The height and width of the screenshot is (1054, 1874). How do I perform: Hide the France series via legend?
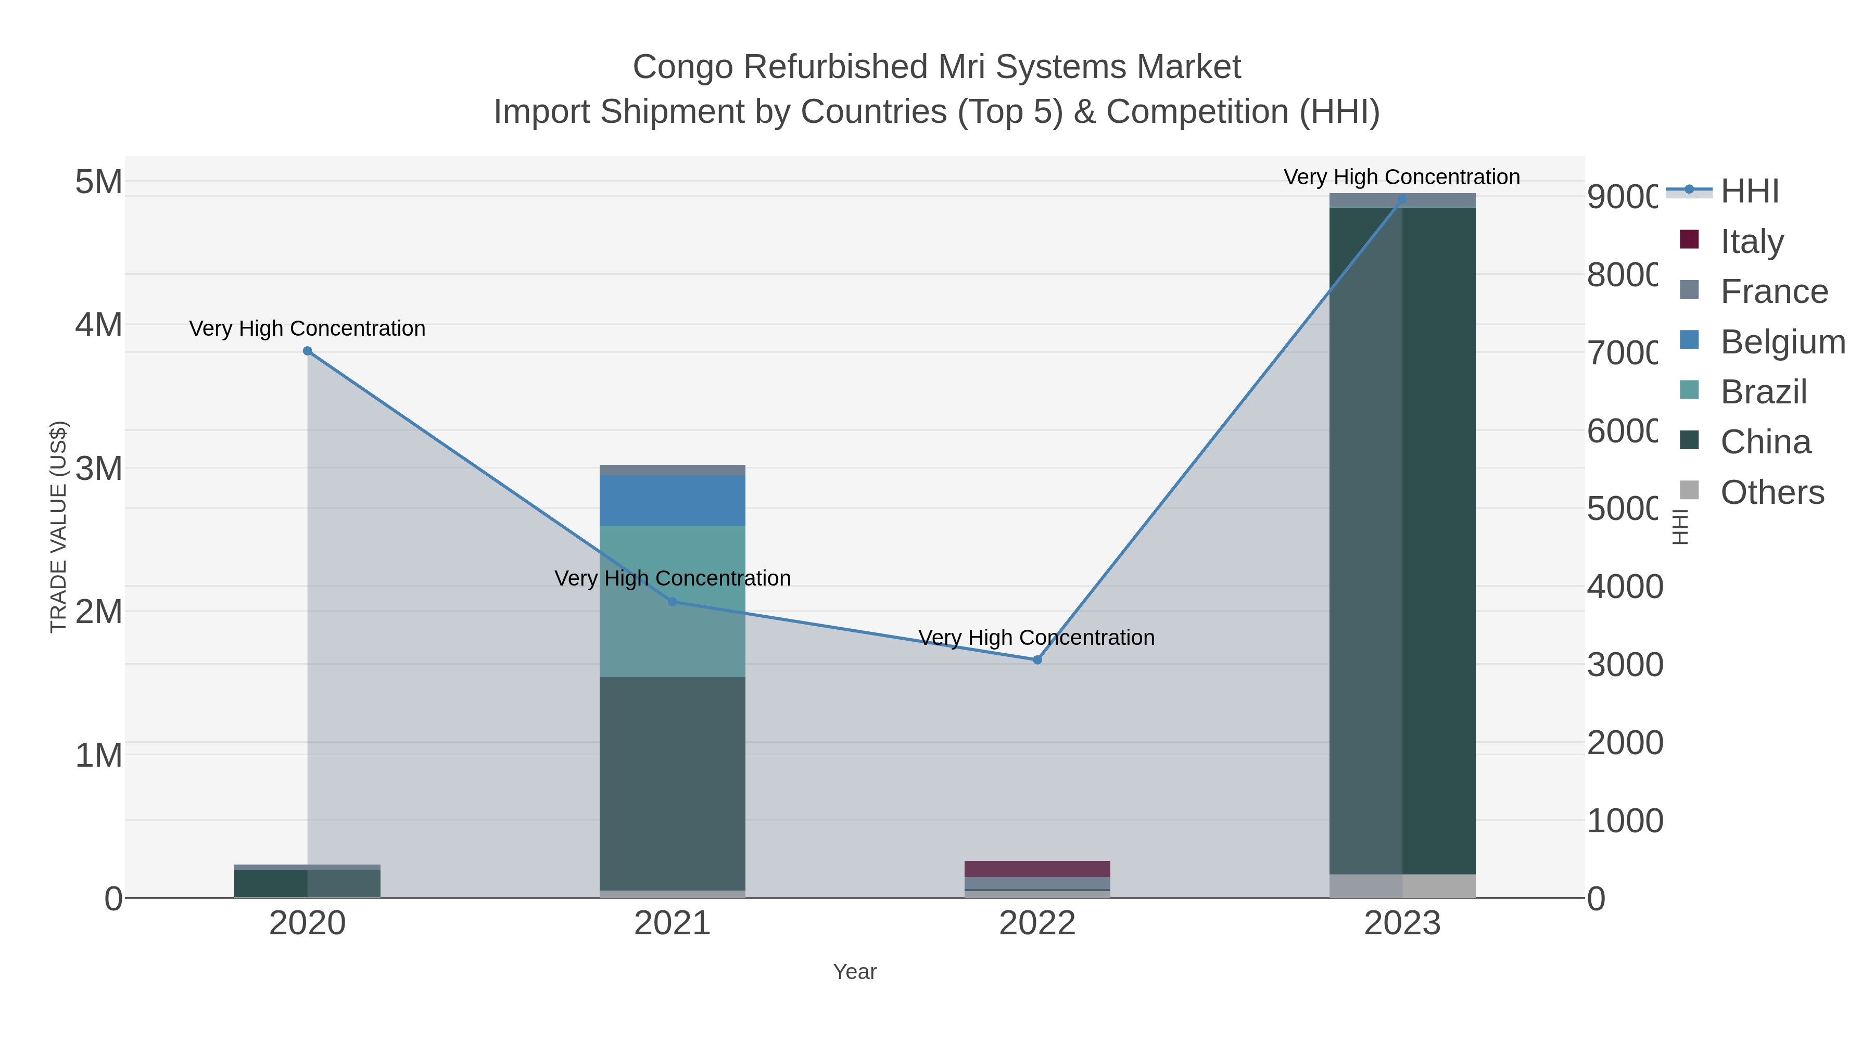1753,291
